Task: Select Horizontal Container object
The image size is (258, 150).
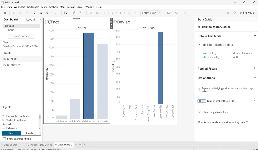Action: (18, 116)
